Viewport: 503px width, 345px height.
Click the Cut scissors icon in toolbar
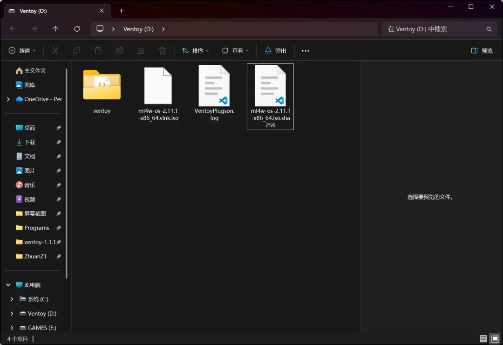click(x=55, y=51)
